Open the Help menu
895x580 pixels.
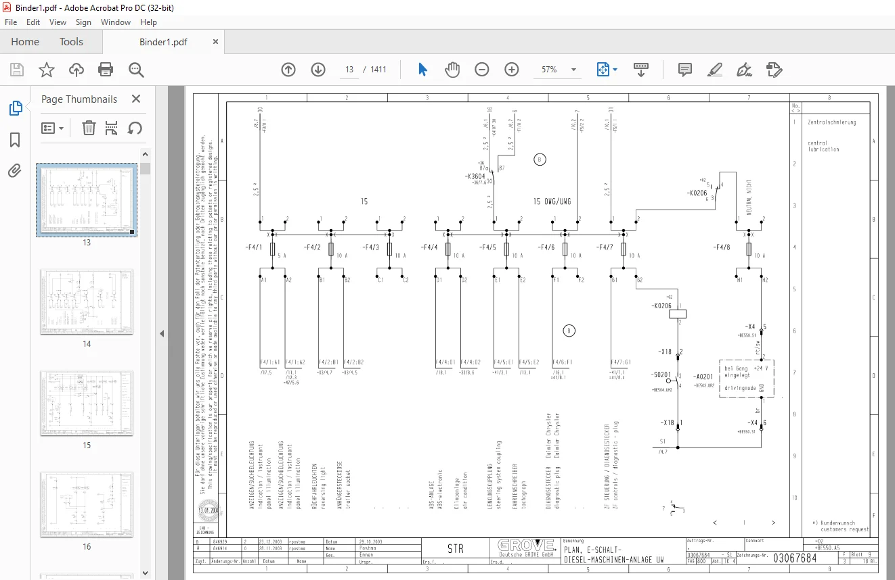(148, 22)
